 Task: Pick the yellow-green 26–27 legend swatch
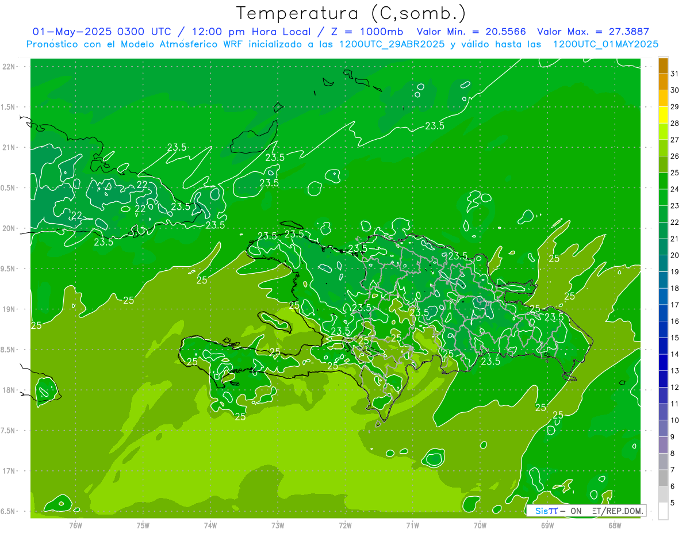(x=663, y=148)
